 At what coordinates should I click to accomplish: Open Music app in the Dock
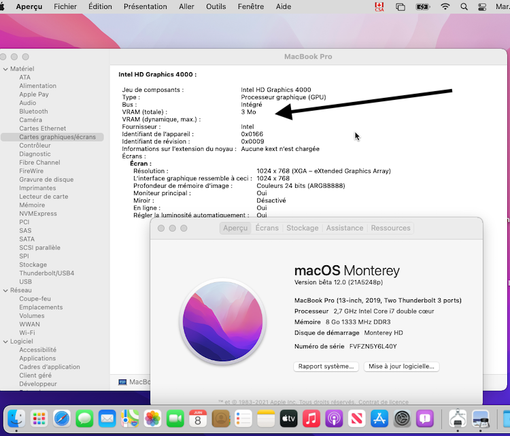point(311,418)
